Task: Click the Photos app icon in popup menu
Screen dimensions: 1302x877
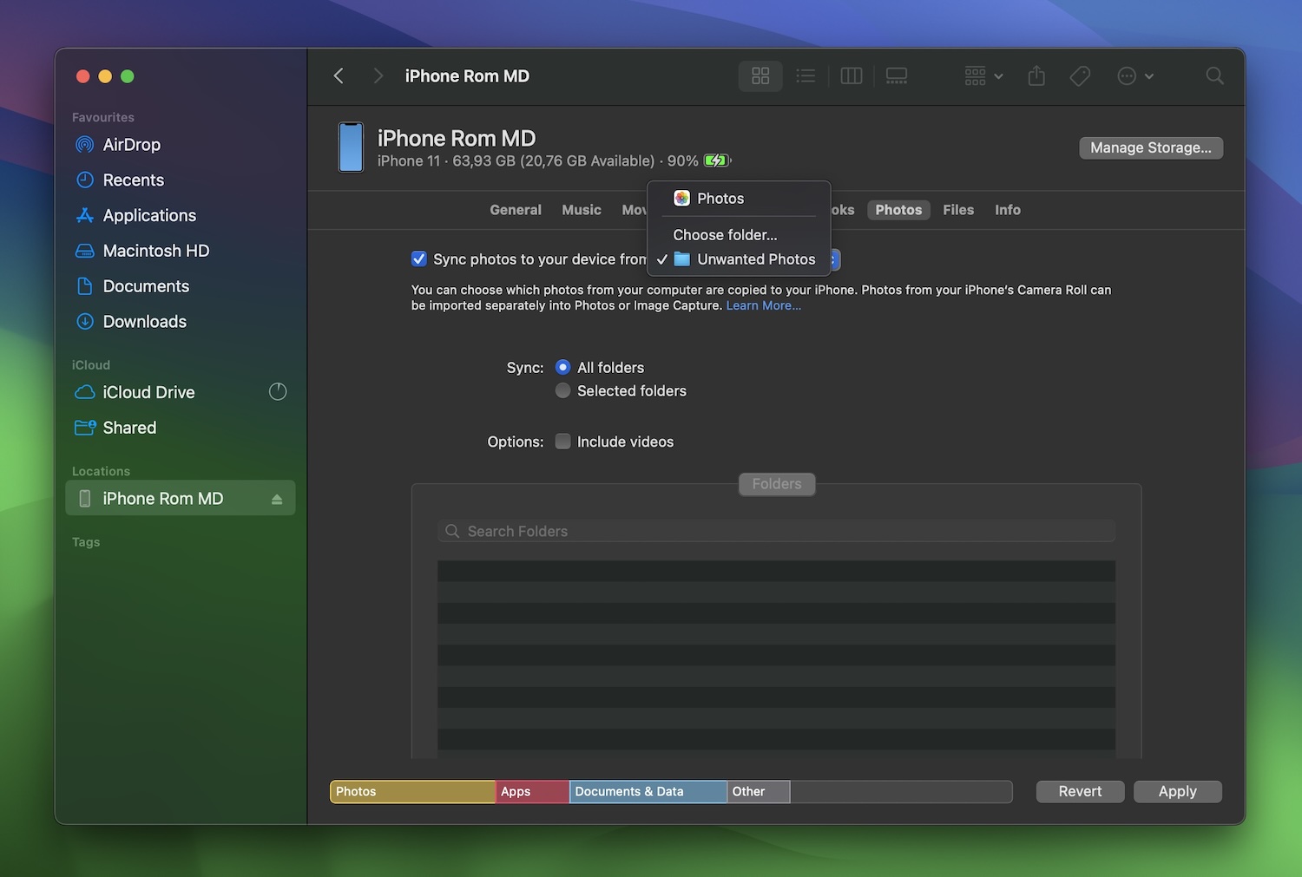Action: [x=682, y=199]
